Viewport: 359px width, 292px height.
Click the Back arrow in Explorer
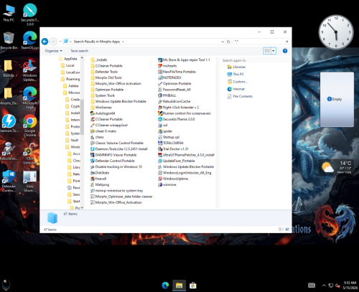45,42
